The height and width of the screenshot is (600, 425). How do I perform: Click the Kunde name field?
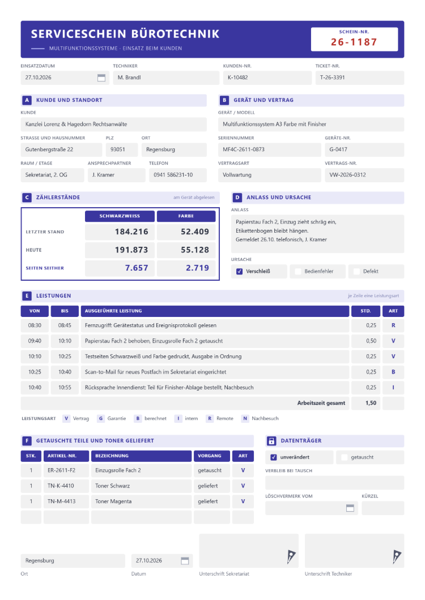[113, 125]
